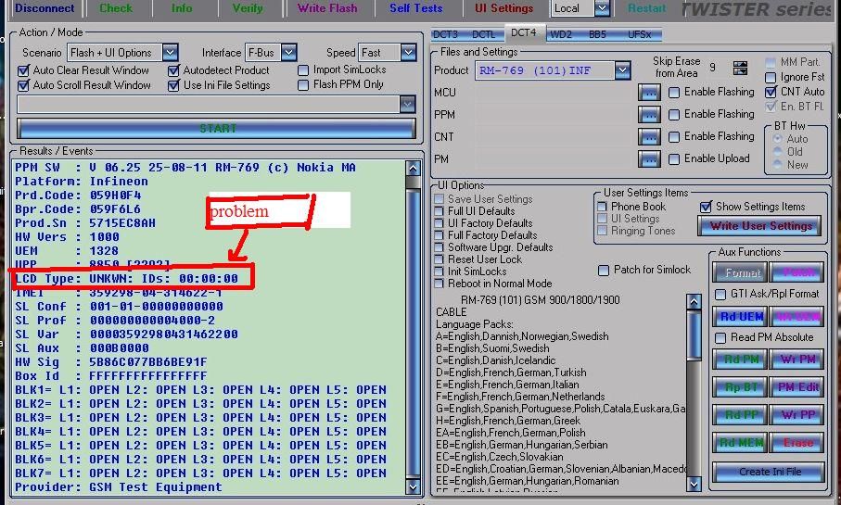Image resolution: width=841 pixels, height=505 pixels.
Task: Click the Results window vertical scrollbar
Action: coord(413,324)
